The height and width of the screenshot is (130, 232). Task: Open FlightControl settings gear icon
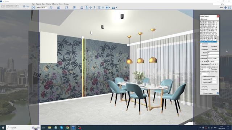point(217,93)
